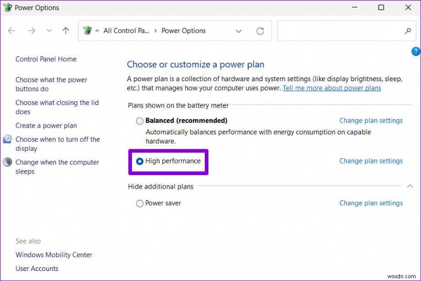Image resolution: width=421 pixels, height=281 pixels.
Task: Expand the address bar history dropdown
Action: coord(238,31)
